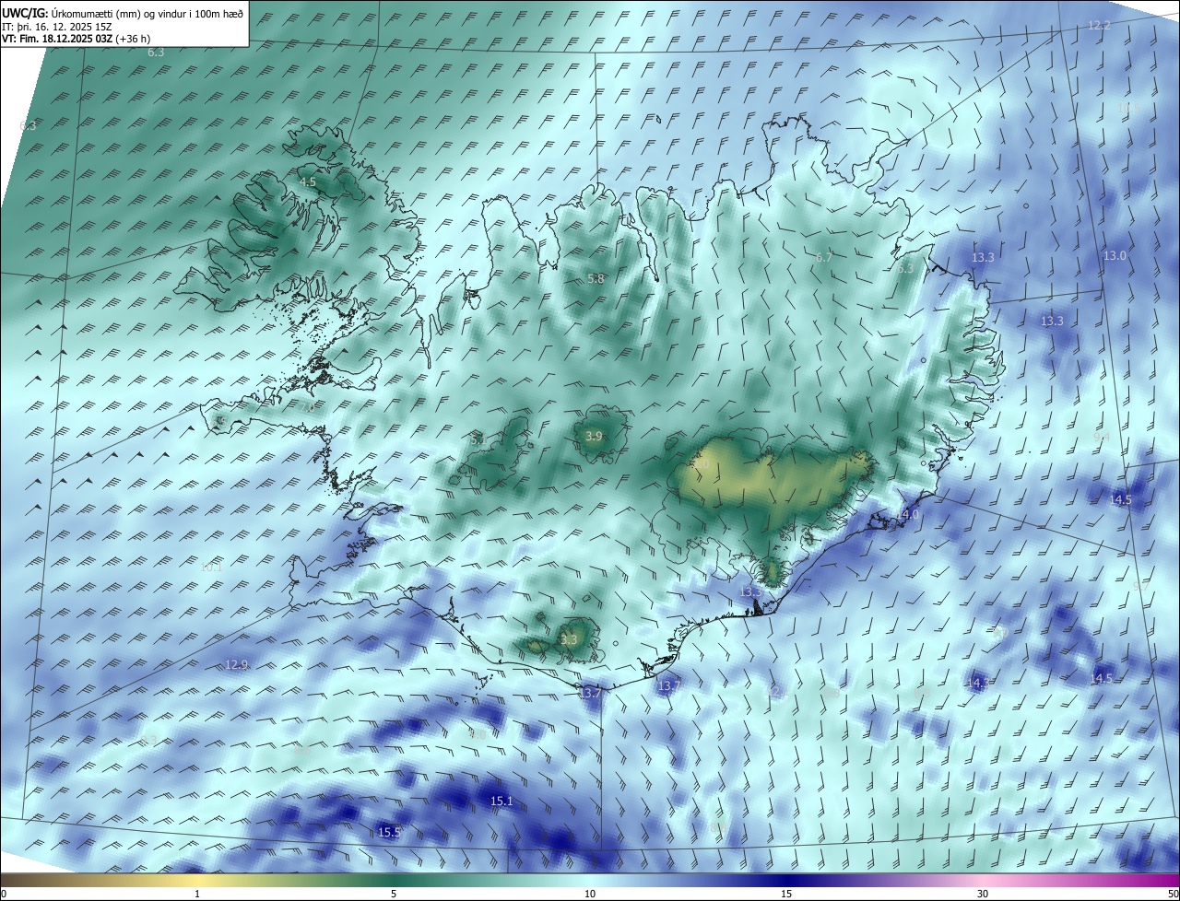Screen dimensions: 1180x901
Task: Click the 15.5 value label over the ocean
Action: click(389, 833)
